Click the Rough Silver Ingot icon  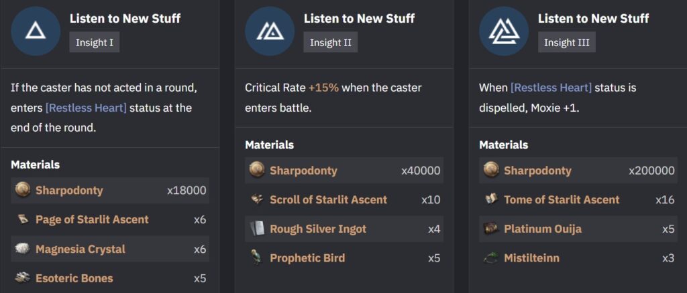click(256, 229)
